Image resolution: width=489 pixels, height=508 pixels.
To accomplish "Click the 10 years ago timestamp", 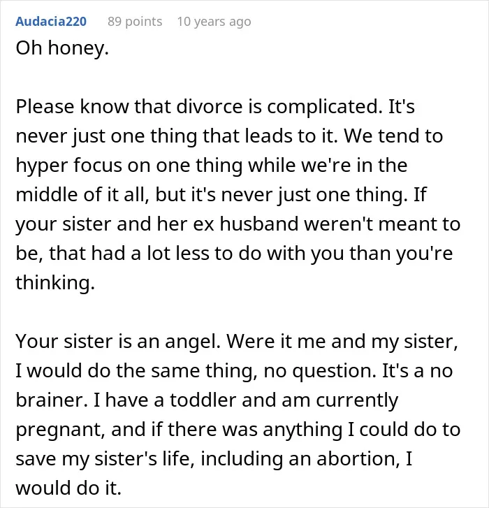I will [214, 22].
